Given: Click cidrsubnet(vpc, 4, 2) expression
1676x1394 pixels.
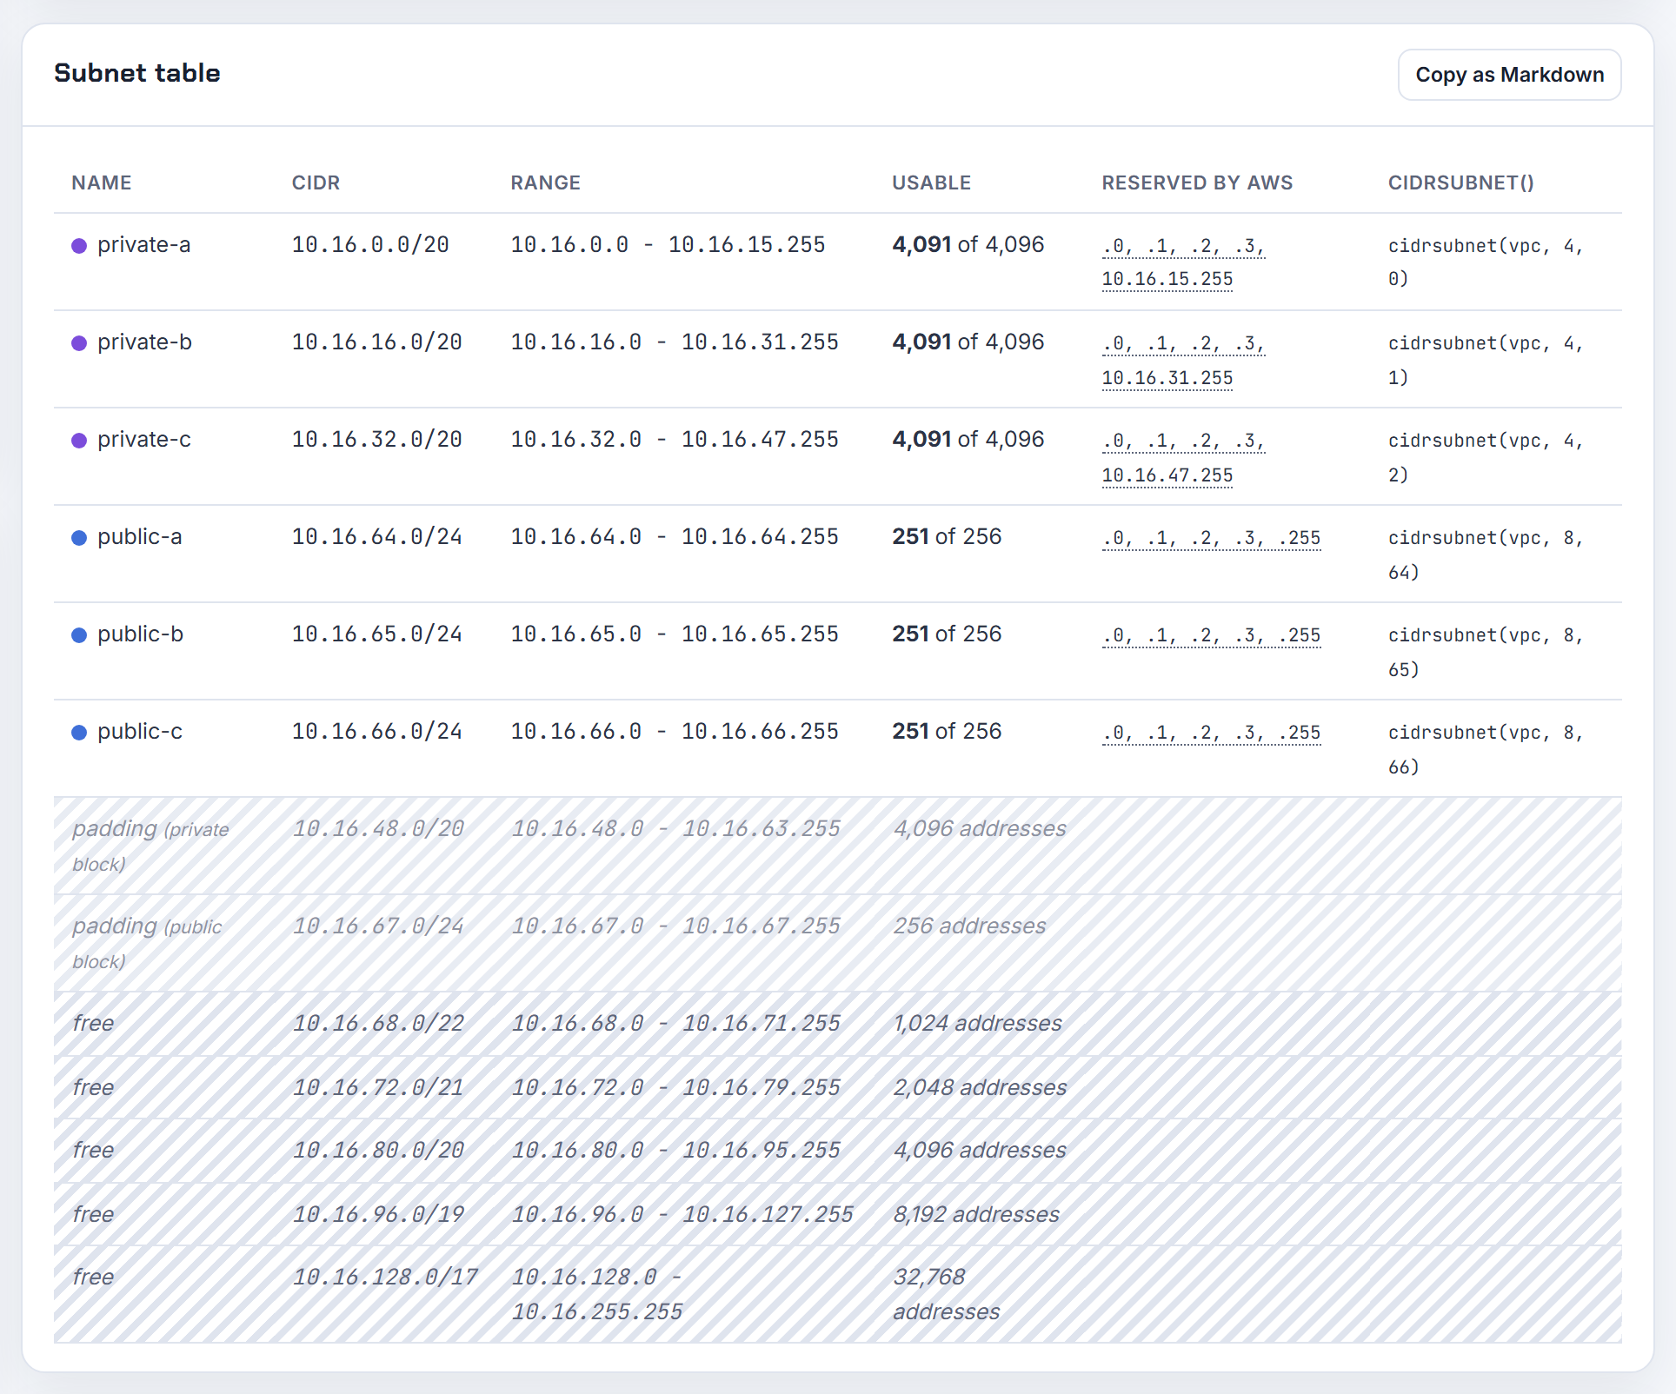Looking at the screenshot, I should click(x=1486, y=457).
